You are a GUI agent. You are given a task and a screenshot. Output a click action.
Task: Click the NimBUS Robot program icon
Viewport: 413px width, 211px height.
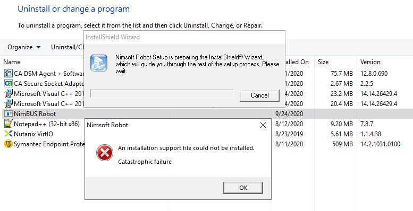8,114
